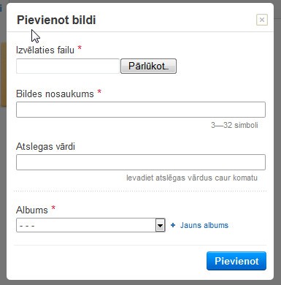Click the Pārlūkot browse button
This screenshot has width=281, height=285.
[148, 66]
